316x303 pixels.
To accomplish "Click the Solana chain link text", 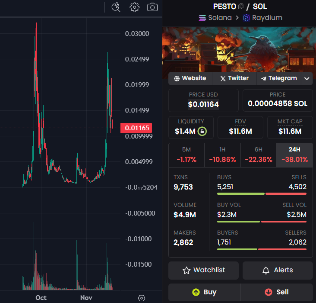I will (x=220, y=18).
